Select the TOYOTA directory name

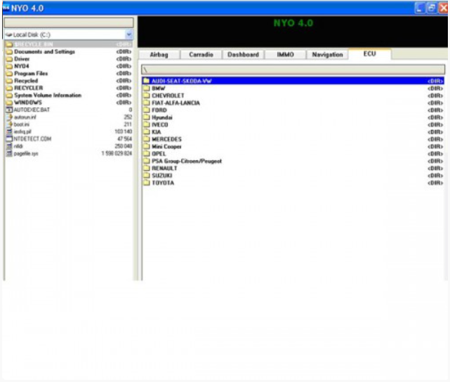(163, 183)
